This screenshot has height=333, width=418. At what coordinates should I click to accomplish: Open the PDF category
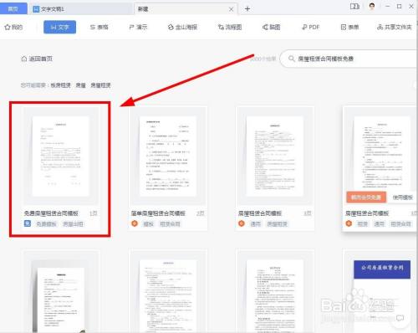(311, 27)
